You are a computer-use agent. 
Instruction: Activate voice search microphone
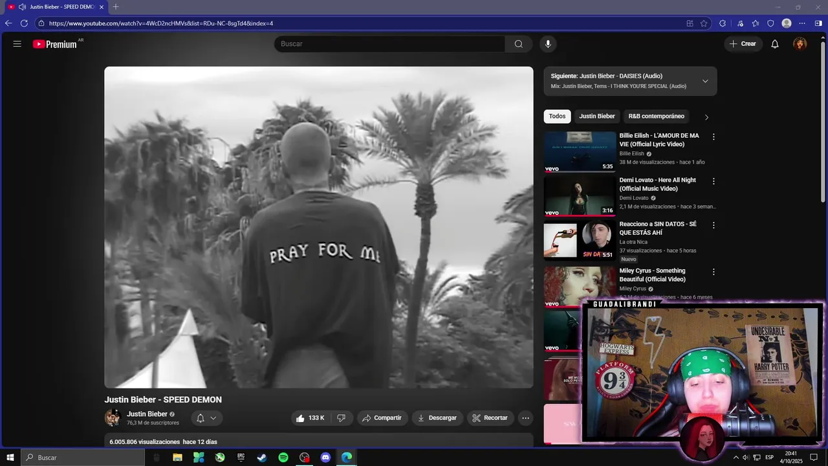548,44
